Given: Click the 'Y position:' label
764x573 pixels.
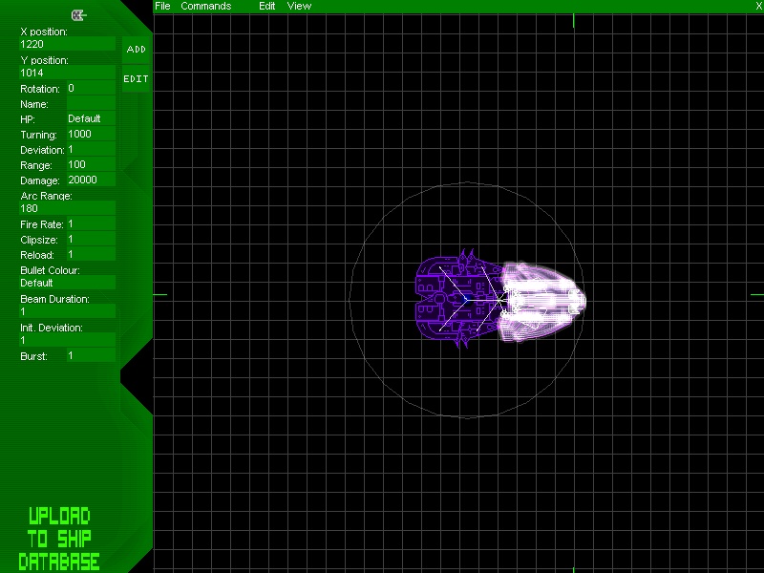Looking at the screenshot, I should (x=44, y=60).
